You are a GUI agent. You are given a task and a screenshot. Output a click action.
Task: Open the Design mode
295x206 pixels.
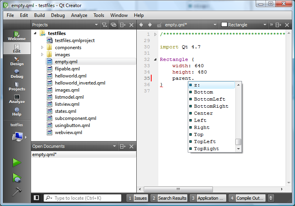(16, 61)
